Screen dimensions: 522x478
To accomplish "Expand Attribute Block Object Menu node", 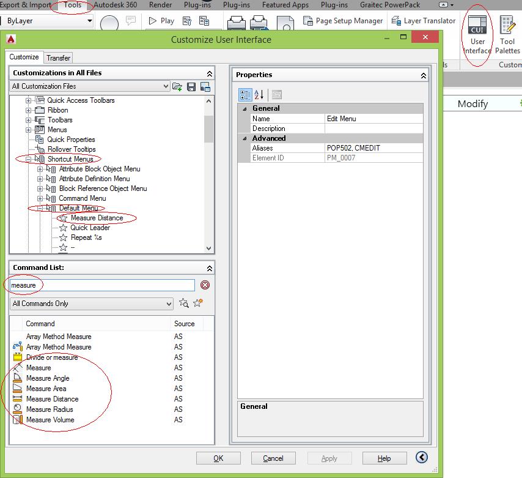I will 40,170.
